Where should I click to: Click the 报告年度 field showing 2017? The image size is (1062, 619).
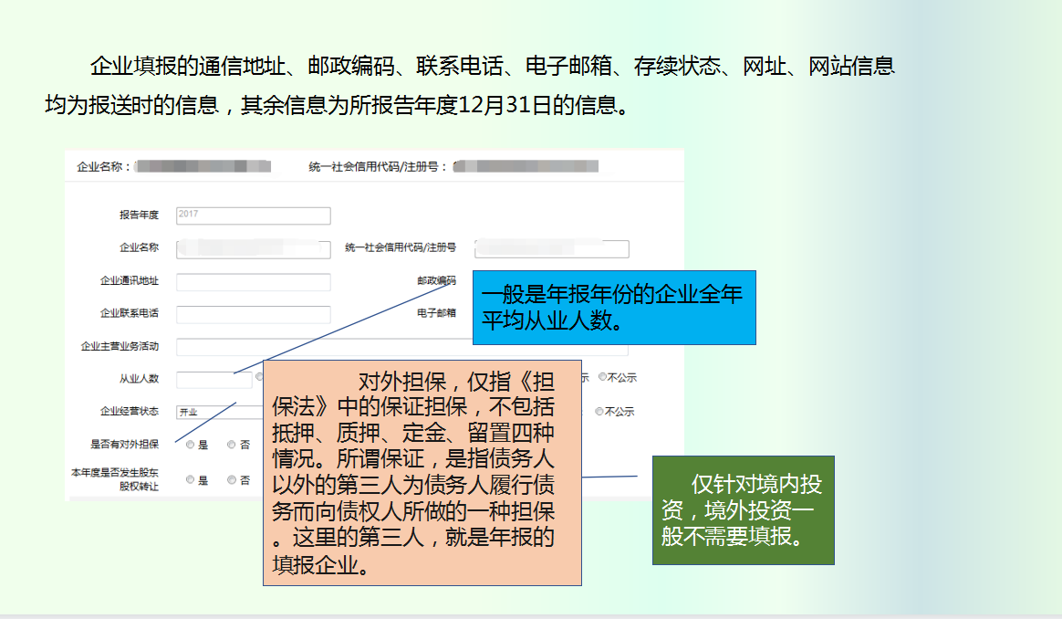click(x=254, y=215)
